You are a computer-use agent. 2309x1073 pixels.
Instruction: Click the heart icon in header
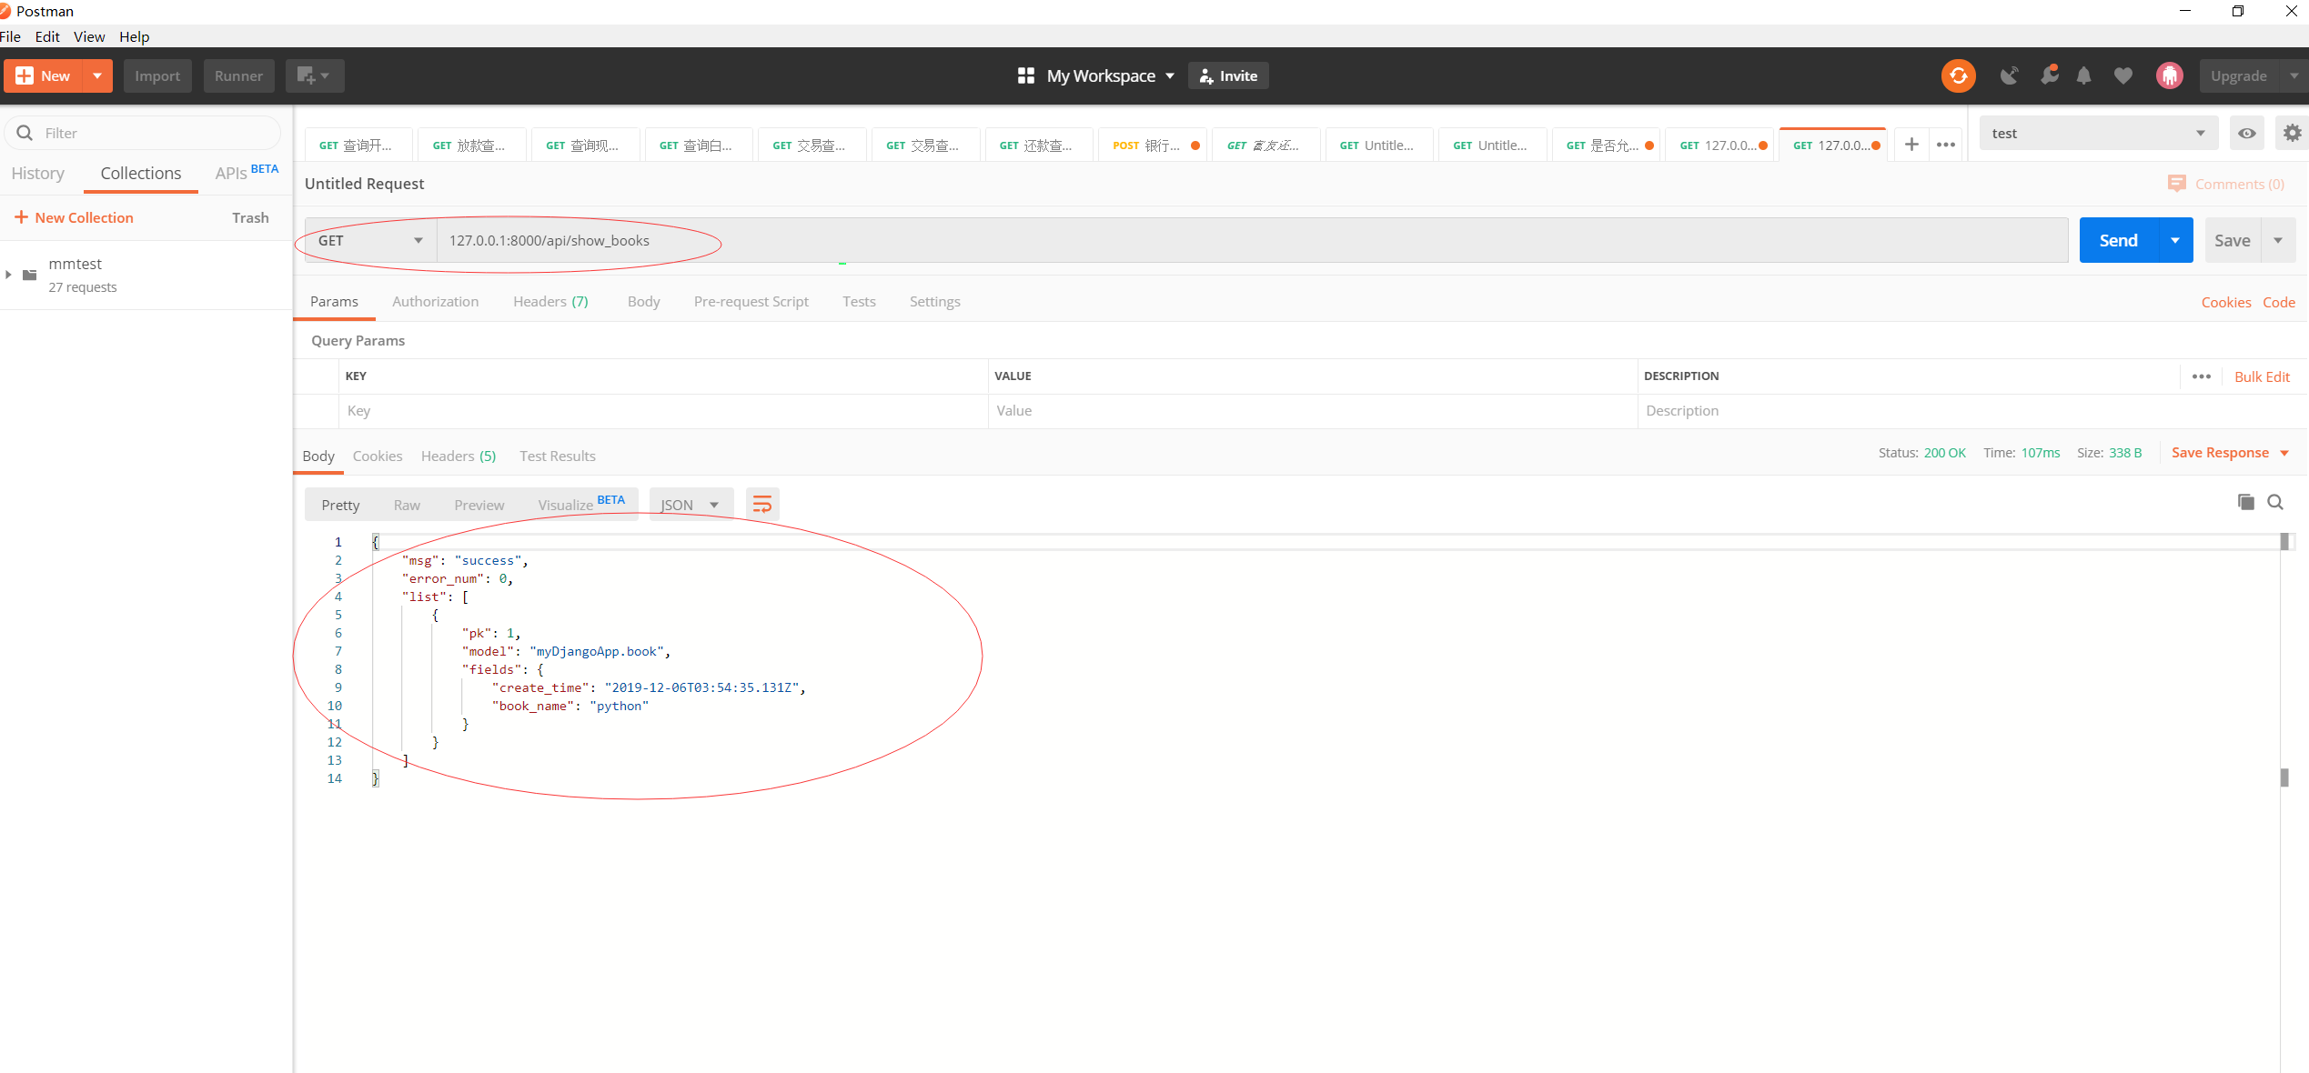(x=2122, y=75)
